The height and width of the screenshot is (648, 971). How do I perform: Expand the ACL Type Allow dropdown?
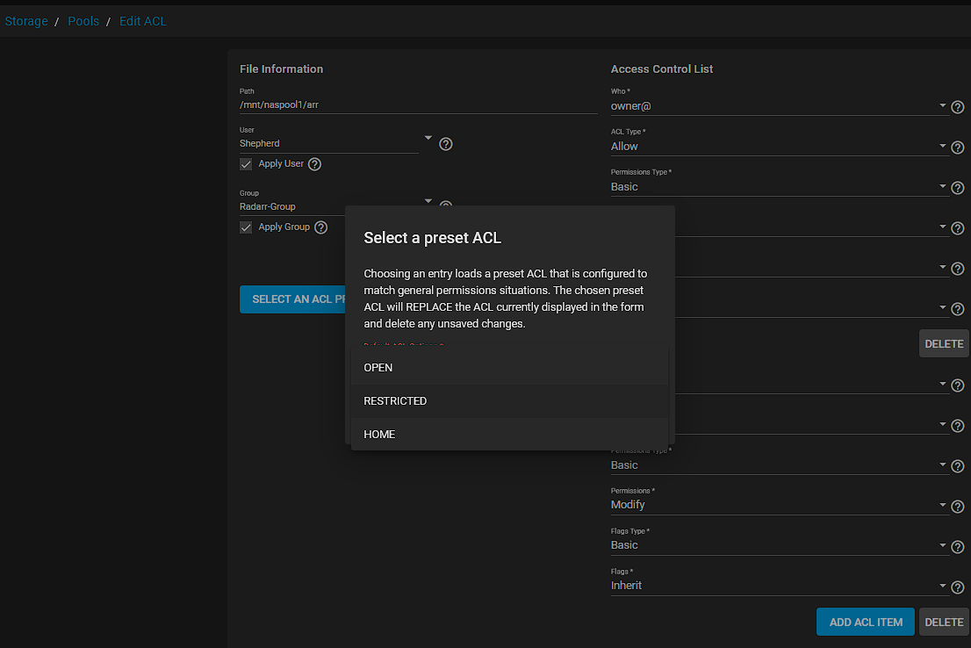pos(942,146)
